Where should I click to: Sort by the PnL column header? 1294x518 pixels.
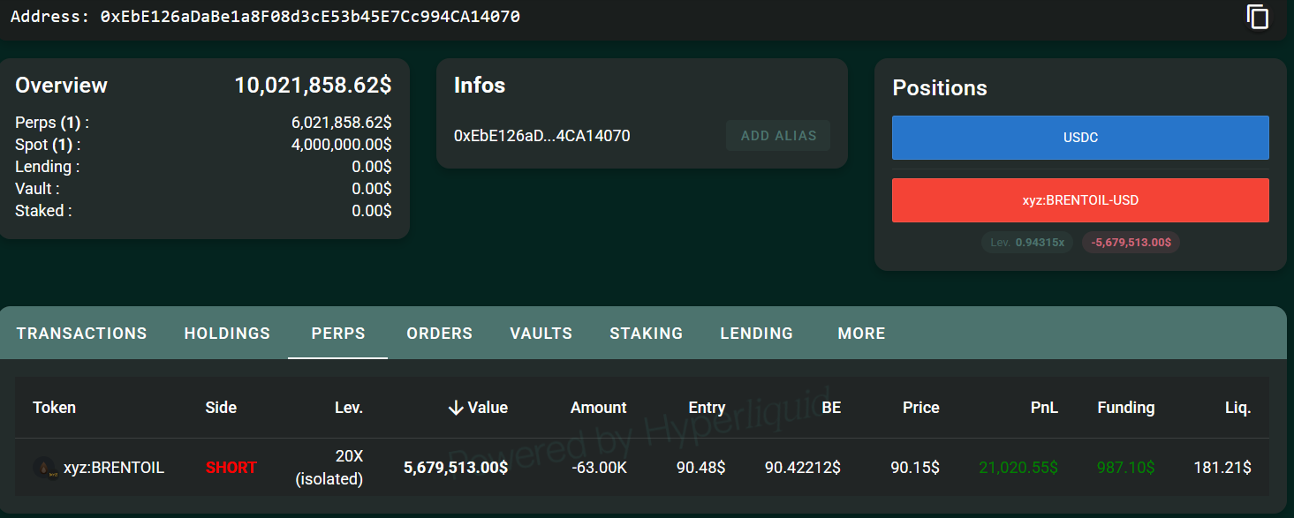[1044, 408]
